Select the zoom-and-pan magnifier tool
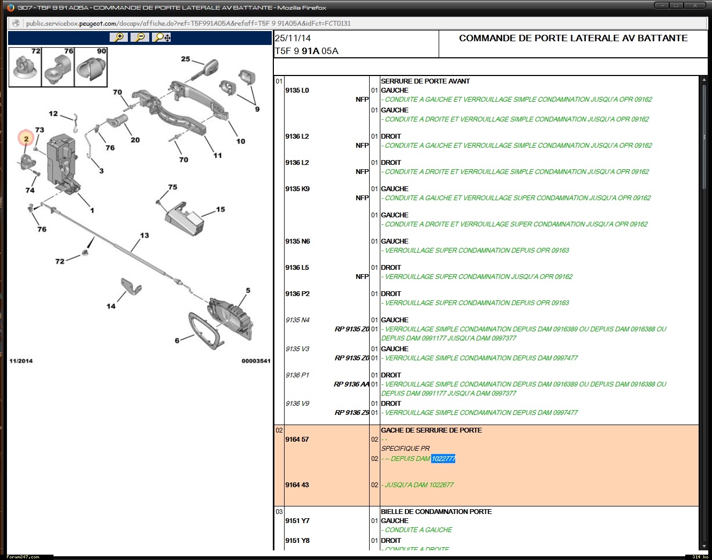Image resolution: width=712 pixels, height=560 pixels. (162, 37)
